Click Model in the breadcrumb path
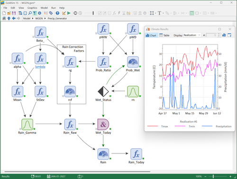The width and height of the screenshot is (237, 179). pyautogui.click(x=27, y=18)
